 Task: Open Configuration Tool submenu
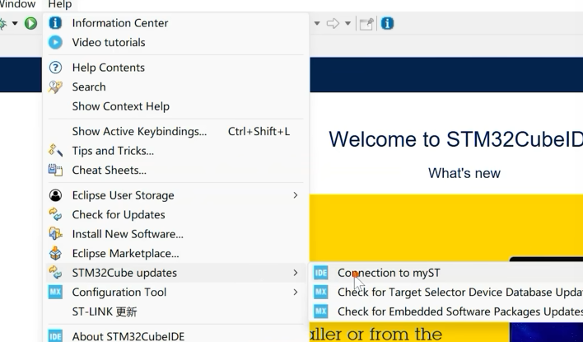[x=176, y=292]
